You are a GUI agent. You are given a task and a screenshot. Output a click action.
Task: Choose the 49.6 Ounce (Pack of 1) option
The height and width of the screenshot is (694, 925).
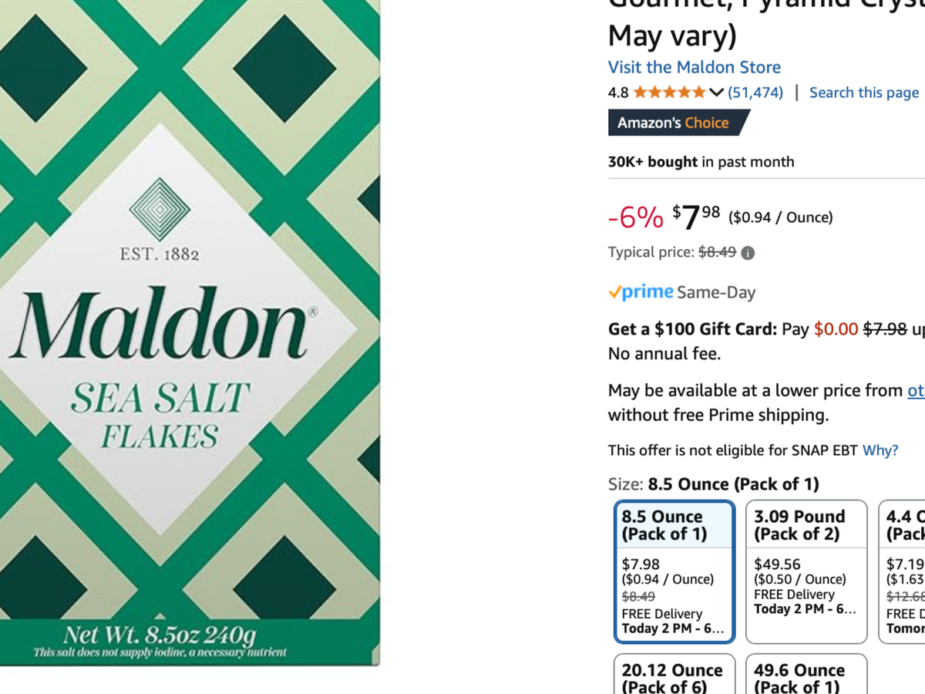[806, 676]
